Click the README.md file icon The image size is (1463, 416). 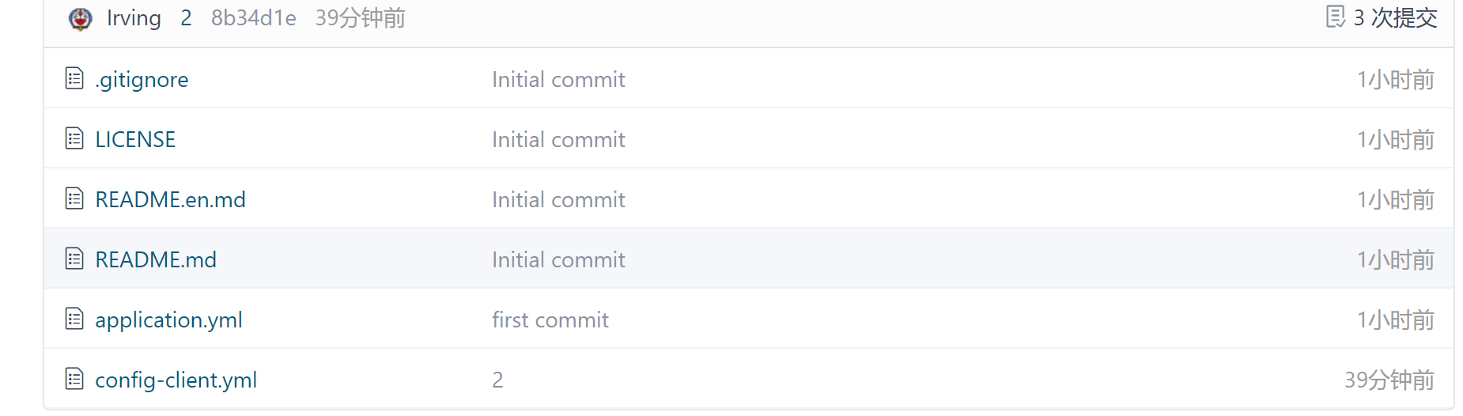[74, 259]
